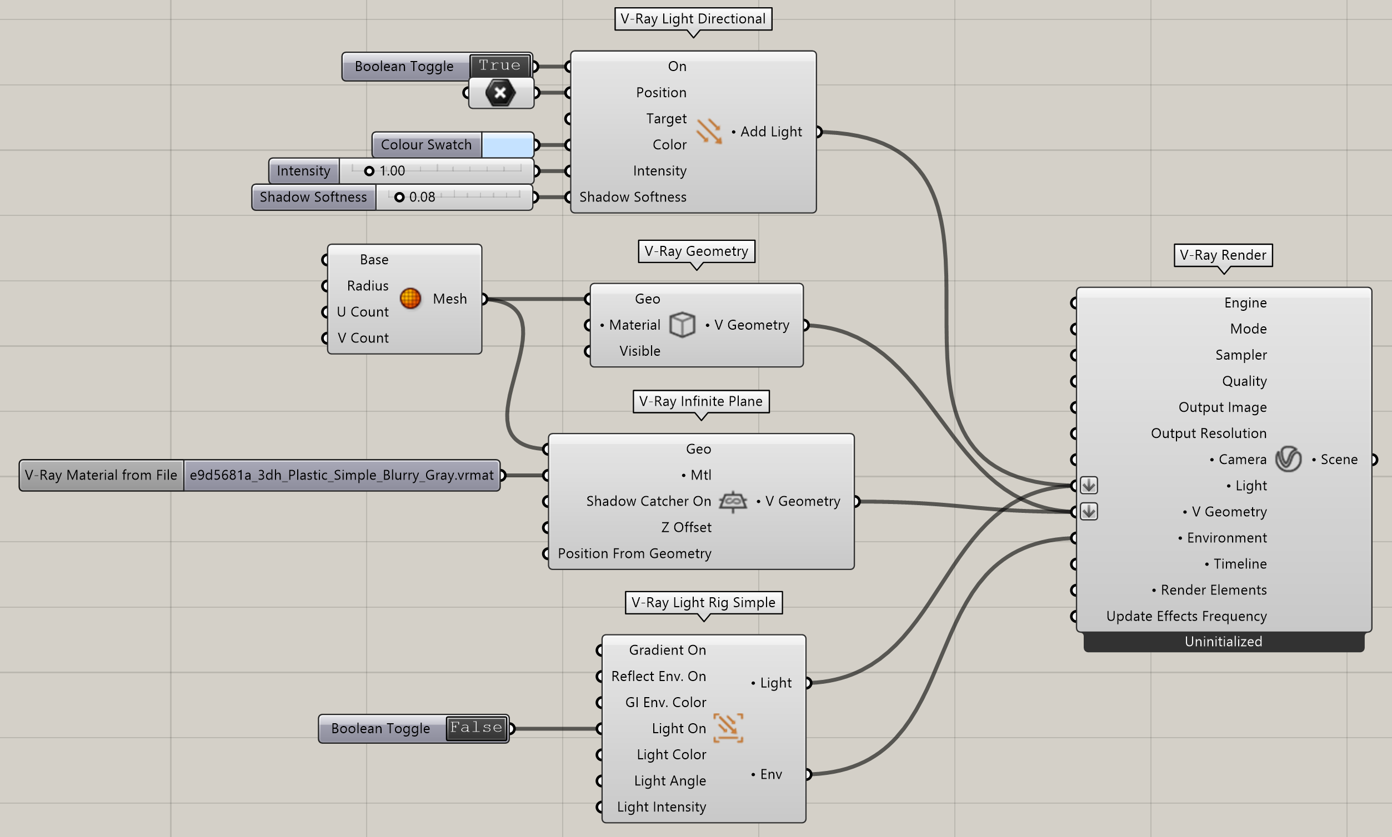Viewport: 1392px width, 837px height.
Task: Click the Target input of Light Directional
Action: tap(666, 118)
